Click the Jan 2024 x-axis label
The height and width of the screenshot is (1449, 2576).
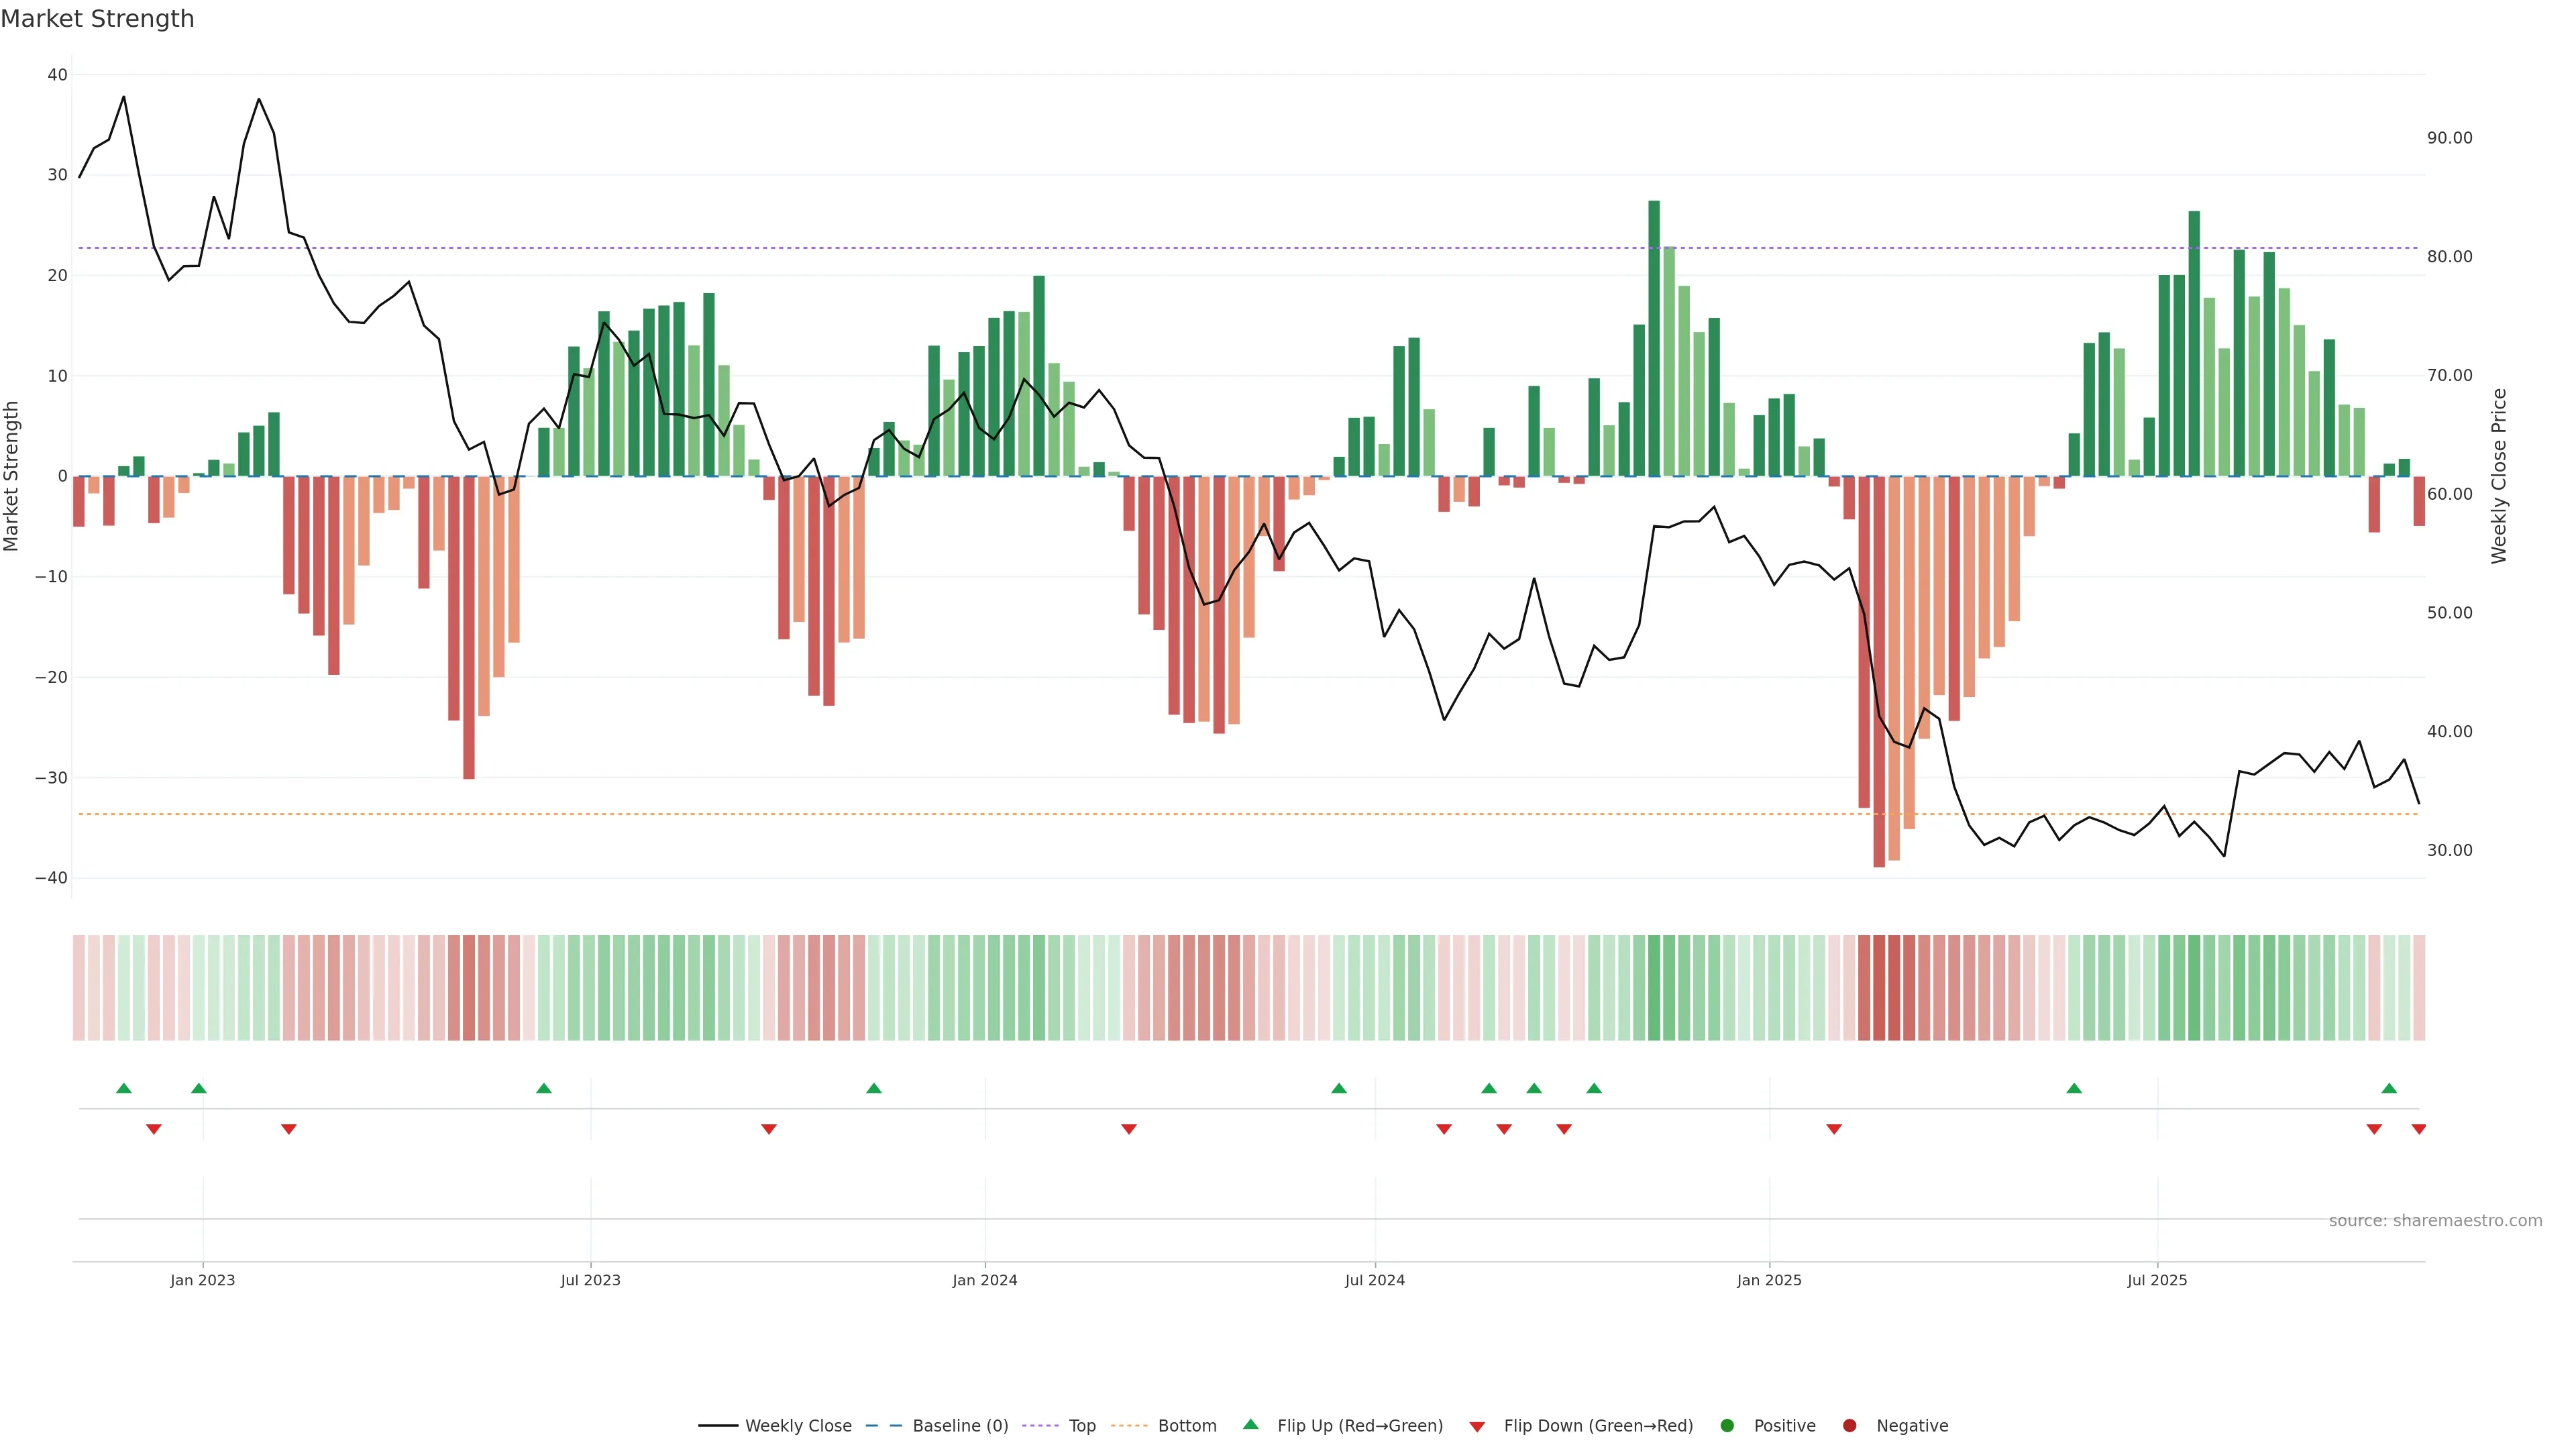(984, 1280)
